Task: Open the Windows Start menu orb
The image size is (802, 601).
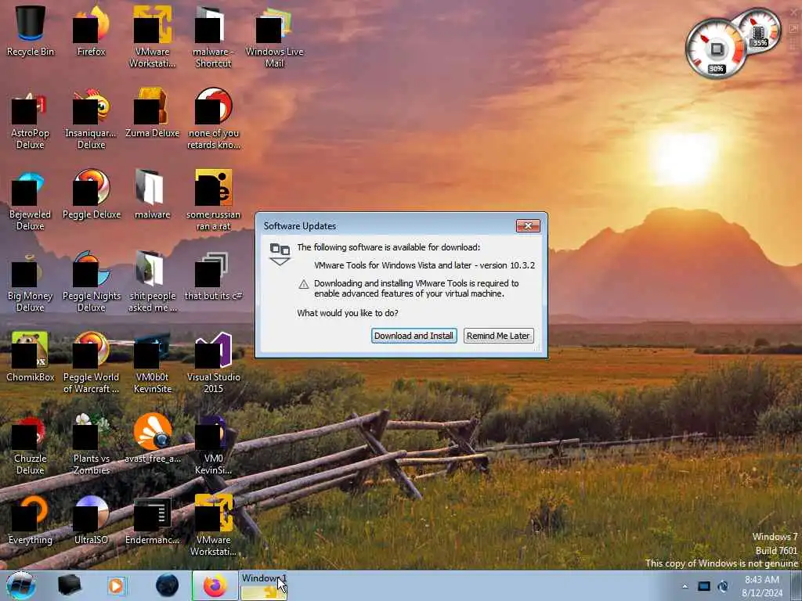Action: pos(21,585)
